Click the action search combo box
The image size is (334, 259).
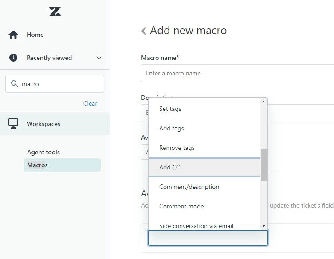point(208,238)
